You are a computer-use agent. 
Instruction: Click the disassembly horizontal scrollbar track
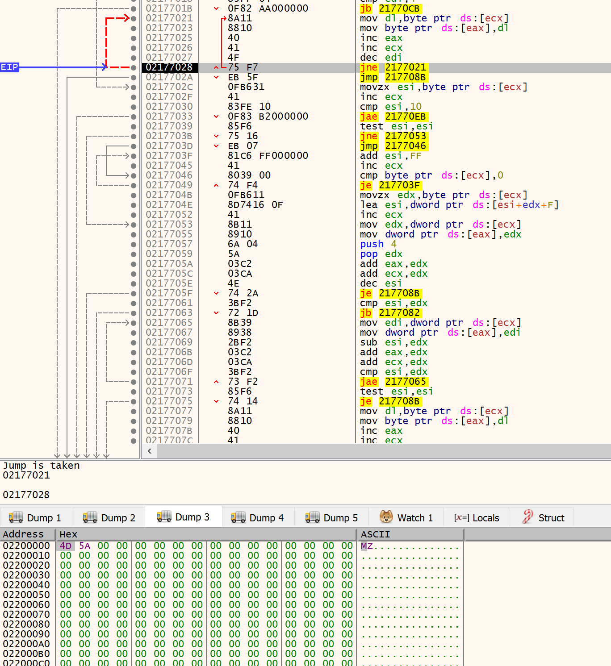pyautogui.click(x=384, y=451)
